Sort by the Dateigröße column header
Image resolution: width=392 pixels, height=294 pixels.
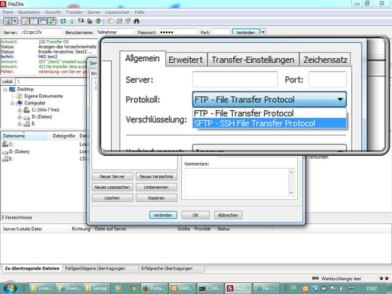click(x=63, y=136)
